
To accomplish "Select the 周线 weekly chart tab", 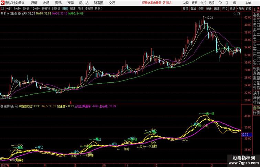I will (73, 9).
